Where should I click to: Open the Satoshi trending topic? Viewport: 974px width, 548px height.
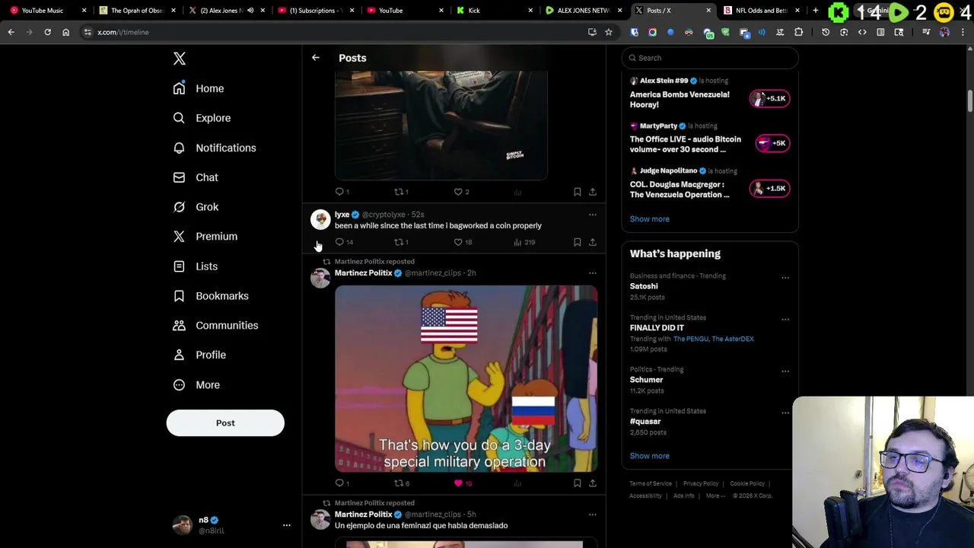pos(644,286)
